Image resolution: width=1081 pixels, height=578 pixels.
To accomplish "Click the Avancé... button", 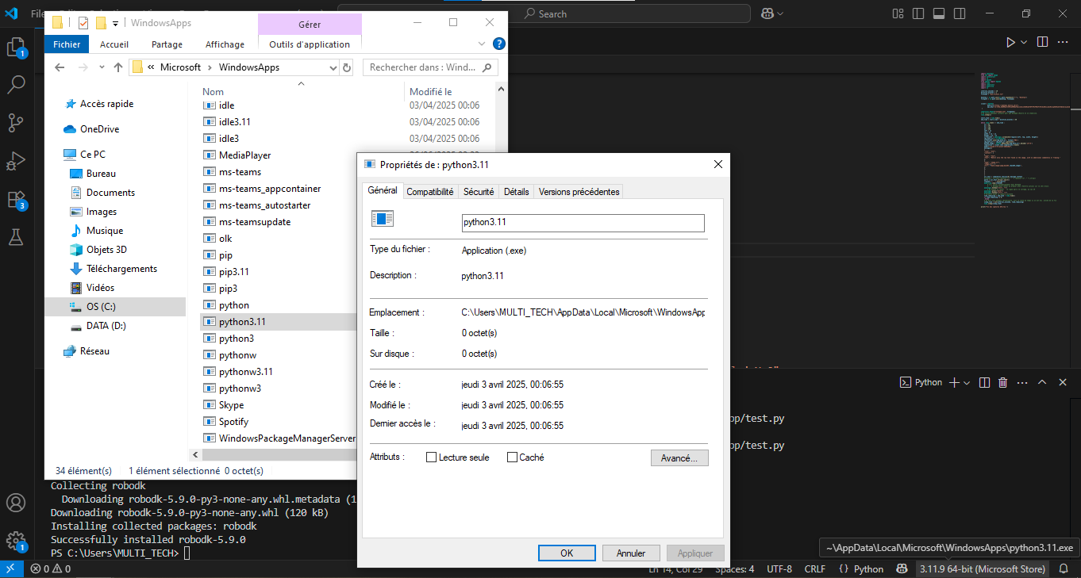I will tap(679, 458).
